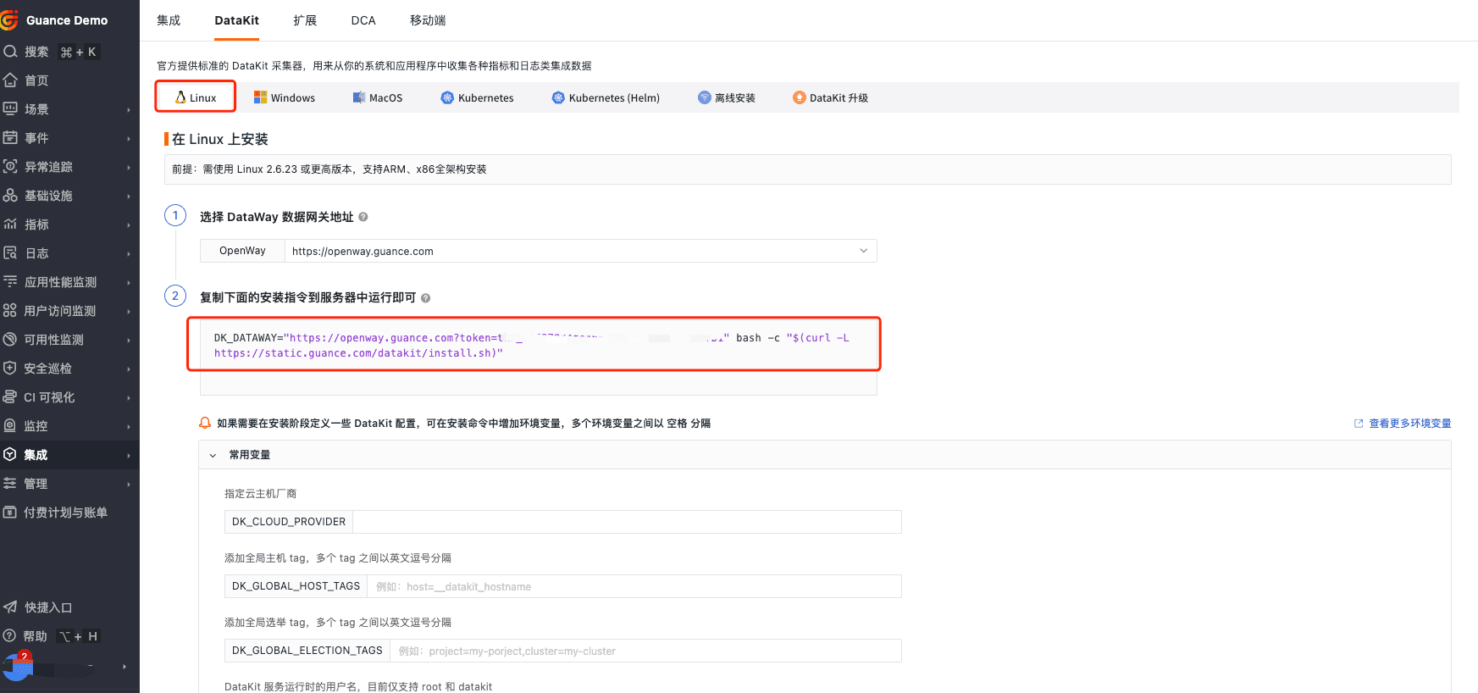Expand the 日志 submenu arrow

click(129, 254)
